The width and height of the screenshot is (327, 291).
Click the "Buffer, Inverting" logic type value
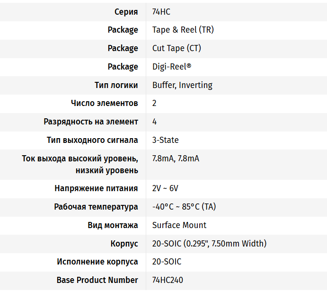pos(182,85)
